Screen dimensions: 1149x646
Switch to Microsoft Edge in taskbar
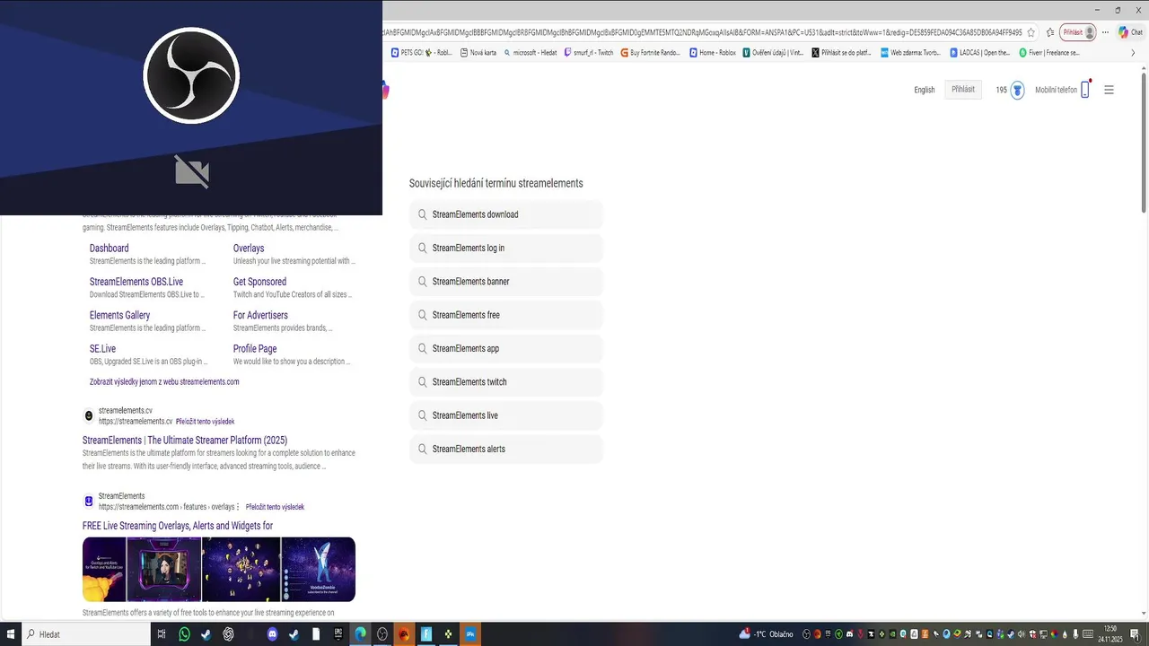pos(360,634)
